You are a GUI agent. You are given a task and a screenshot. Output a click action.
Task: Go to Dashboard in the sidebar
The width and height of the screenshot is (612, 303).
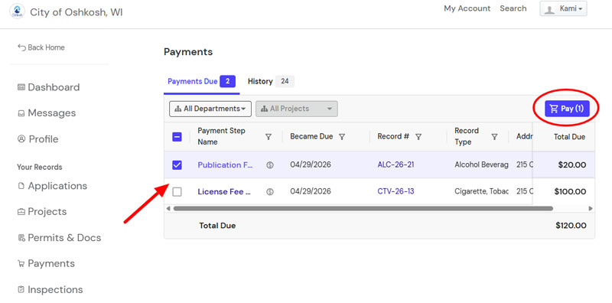click(49, 87)
